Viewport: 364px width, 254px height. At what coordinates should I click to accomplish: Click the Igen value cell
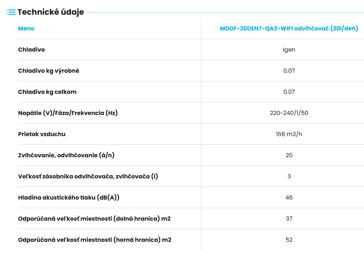pyautogui.click(x=289, y=50)
